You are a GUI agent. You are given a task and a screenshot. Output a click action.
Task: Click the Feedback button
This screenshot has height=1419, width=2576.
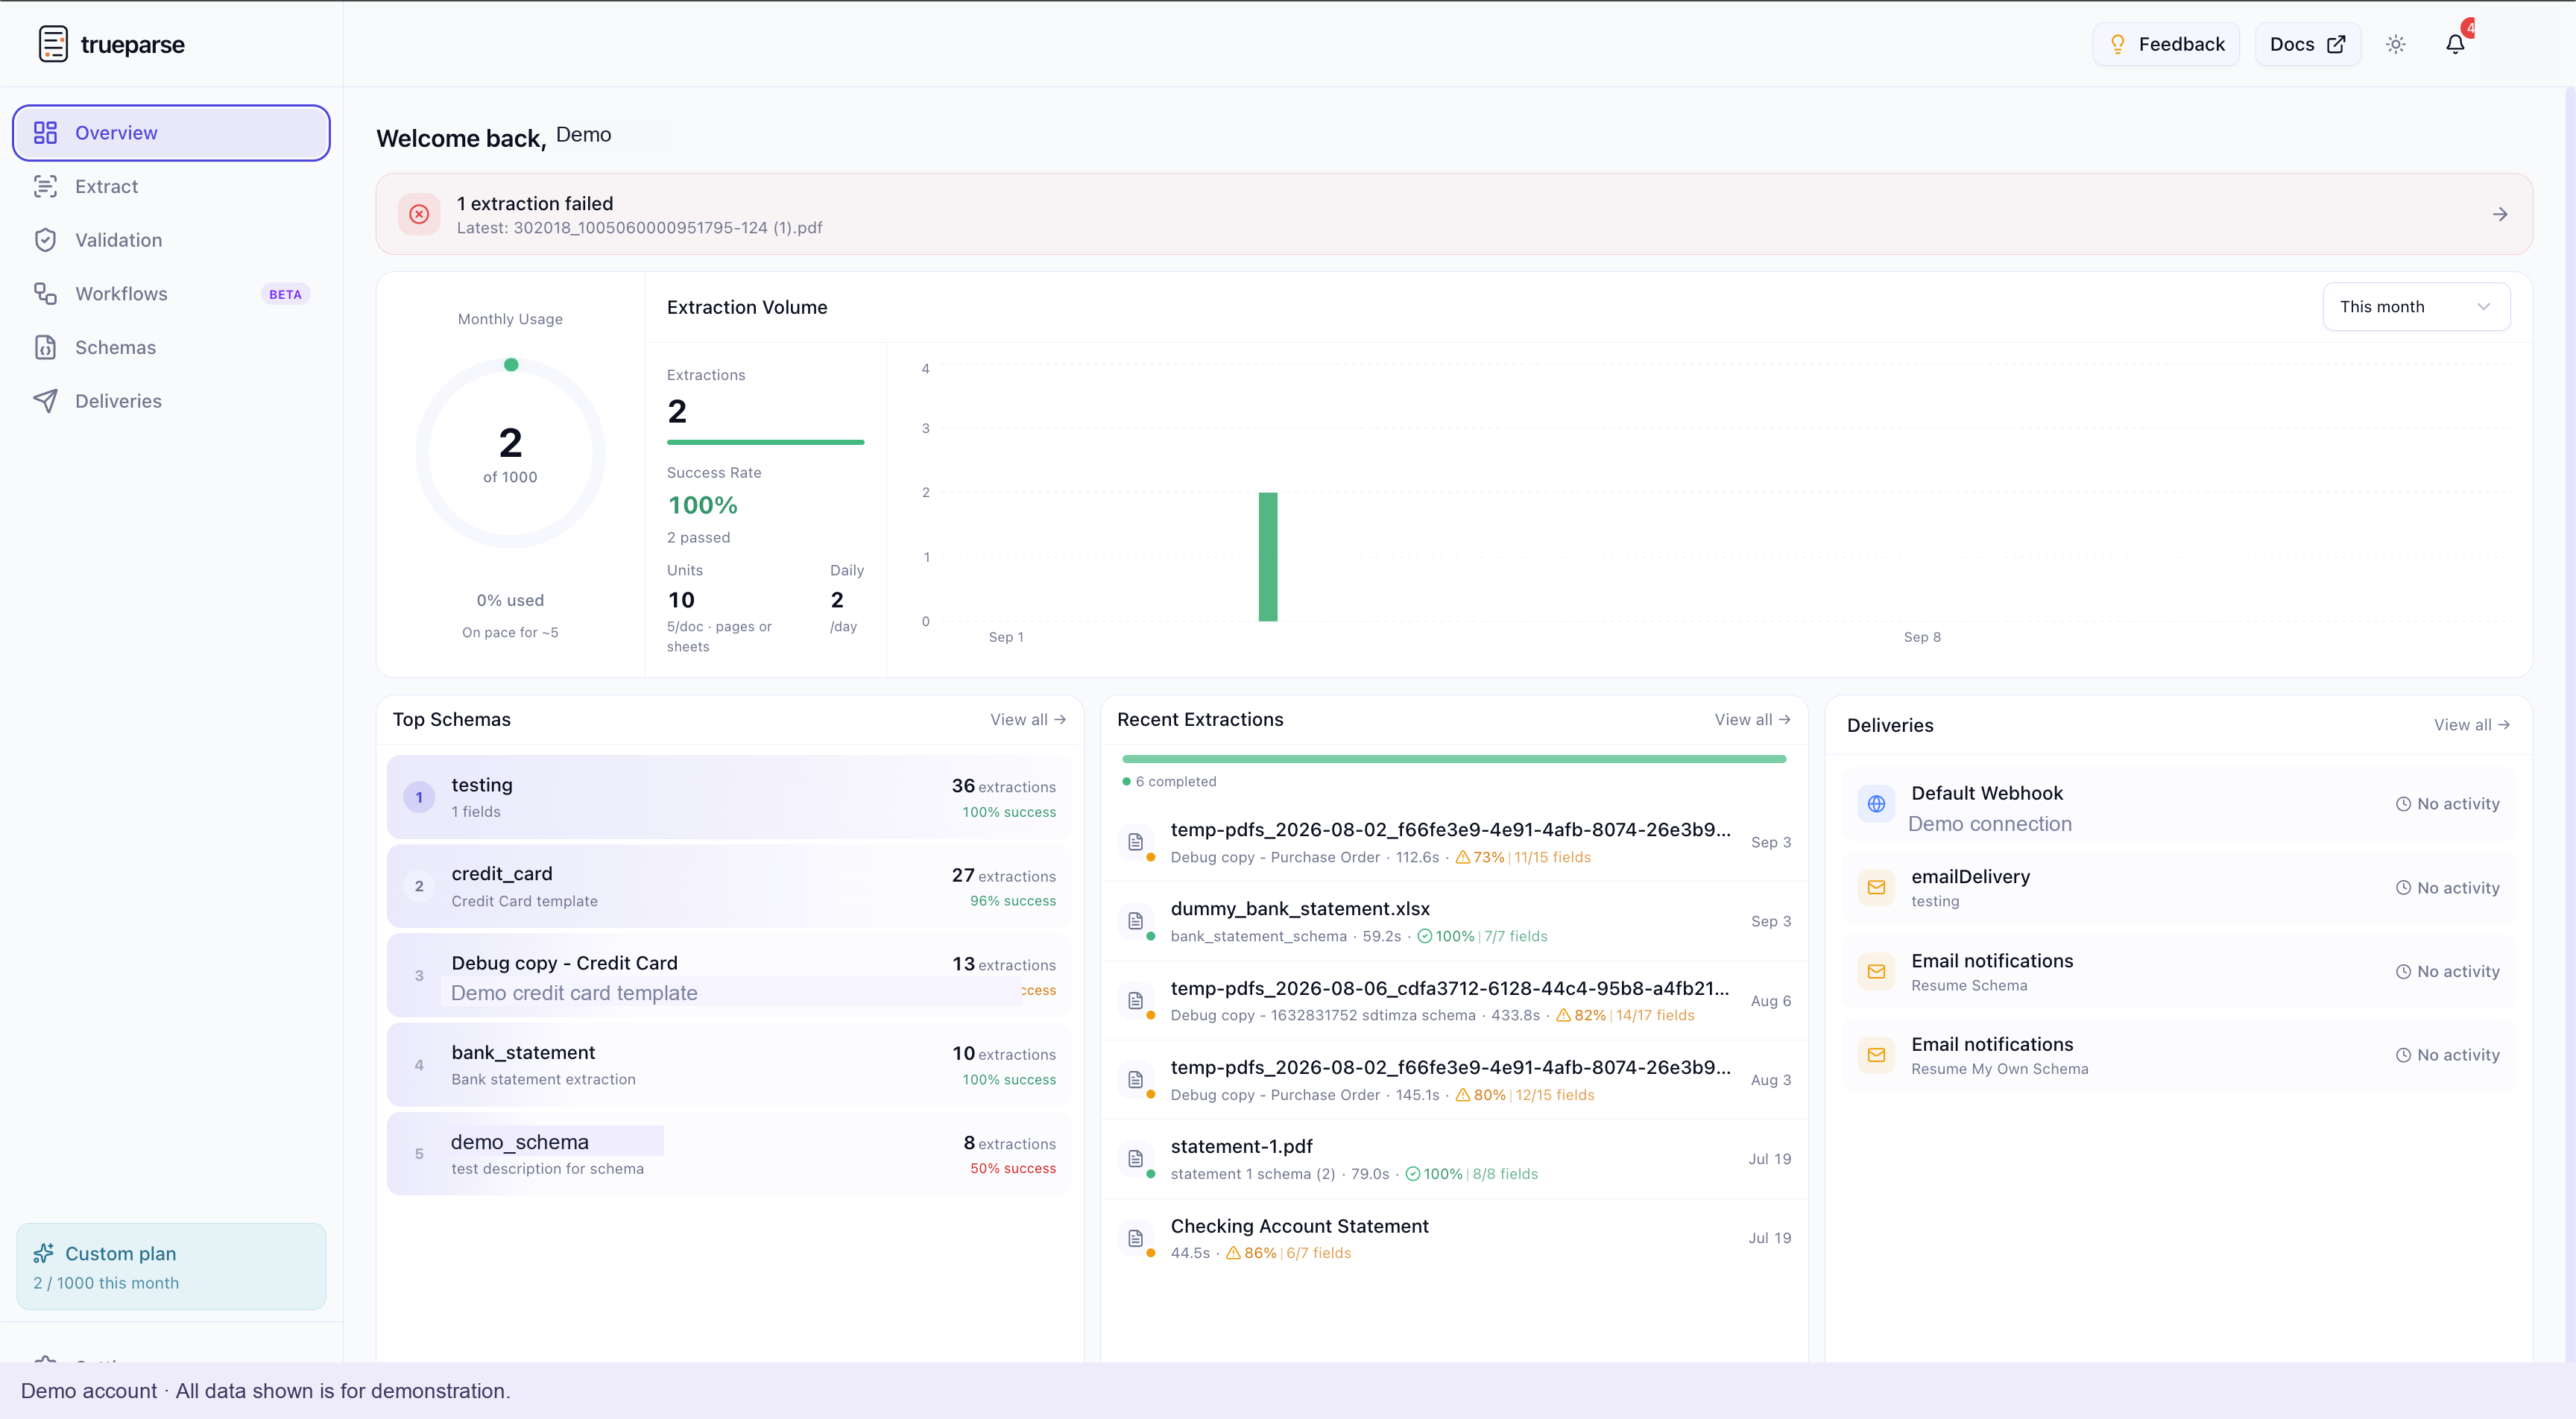[x=2166, y=44]
